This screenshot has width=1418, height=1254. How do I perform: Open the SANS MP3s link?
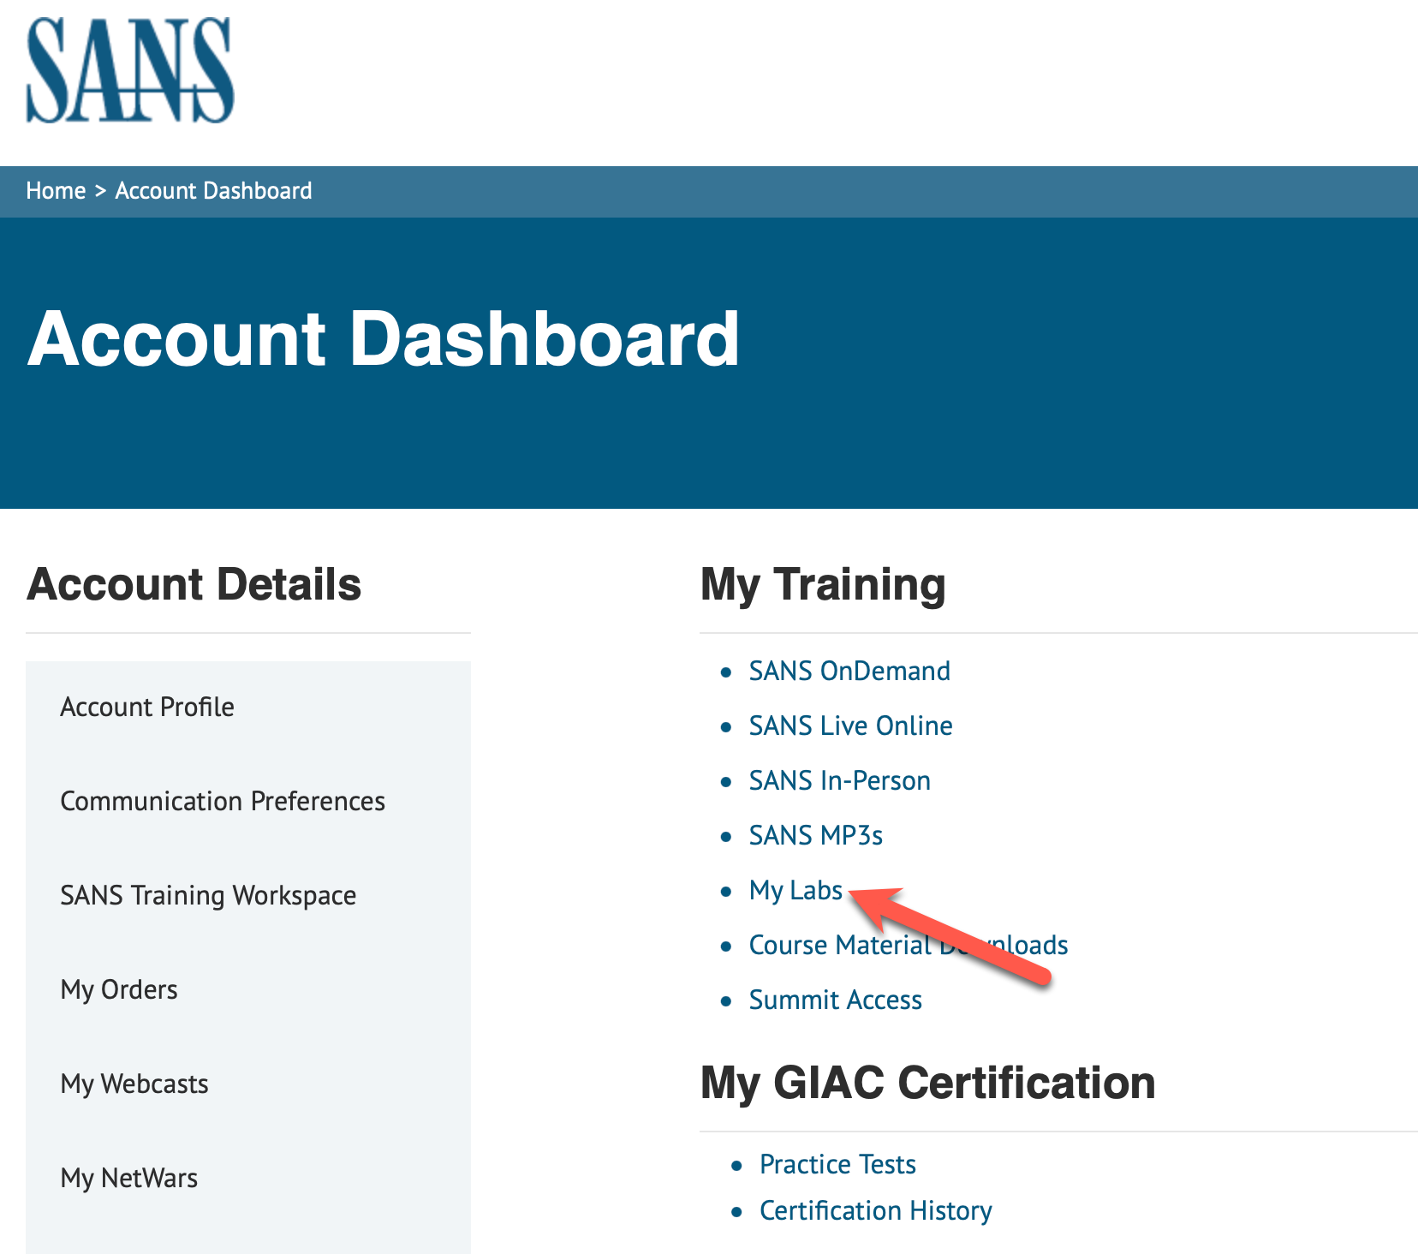(x=815, y=836)
